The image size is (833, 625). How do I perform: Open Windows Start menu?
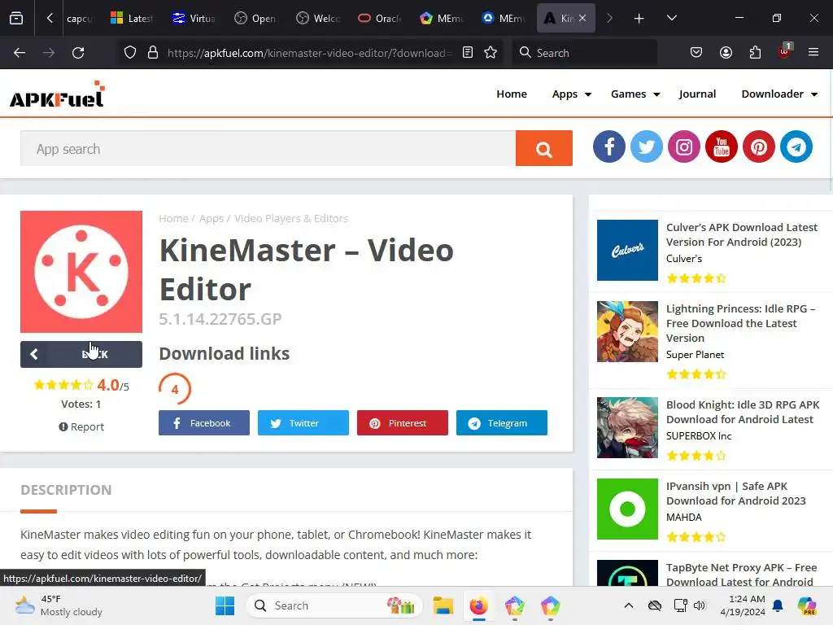tap(225, 605)
